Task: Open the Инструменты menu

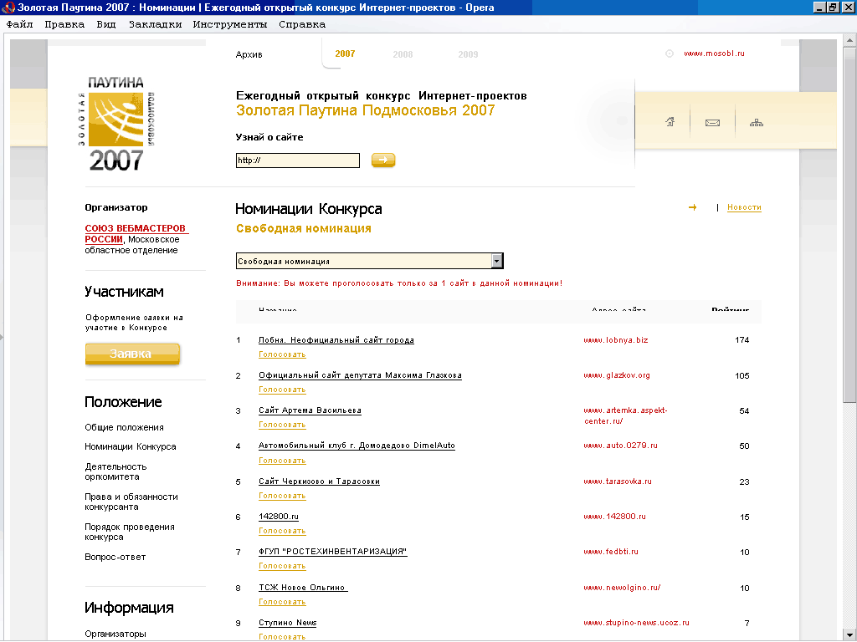Action: [229, 24]
